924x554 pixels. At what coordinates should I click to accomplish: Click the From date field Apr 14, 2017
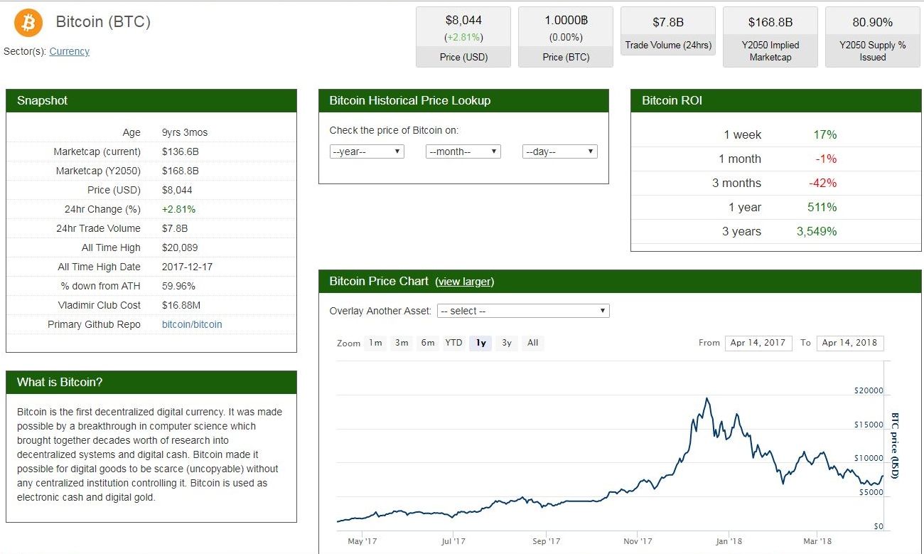tap(758, 343)
